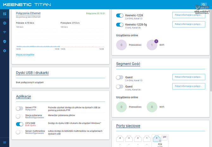
Task: Click the SFP port icon
Action: tap(165, 138)
